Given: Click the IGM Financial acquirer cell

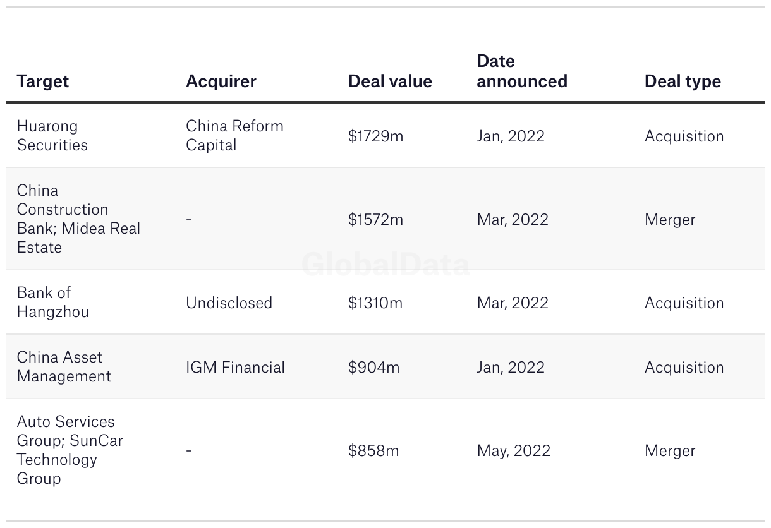Looking at the screenshot, I should [x=235, y=368].
